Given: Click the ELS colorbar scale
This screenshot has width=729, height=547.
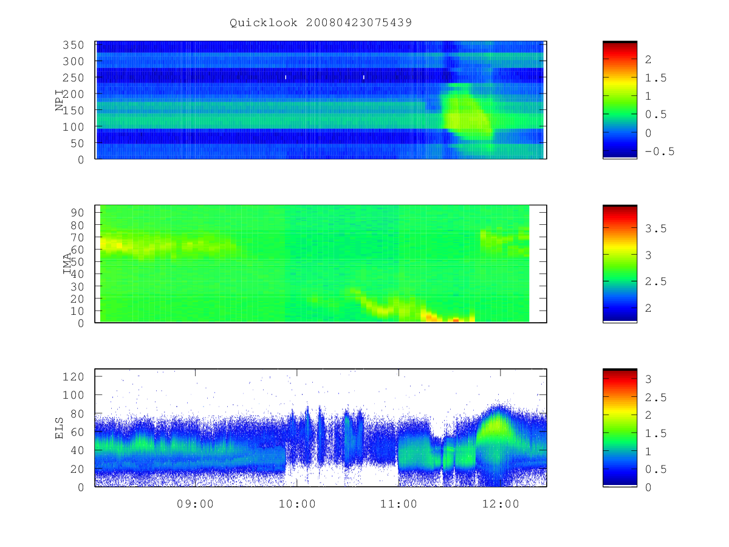Looking at the screenshot, I should (620, 427).
